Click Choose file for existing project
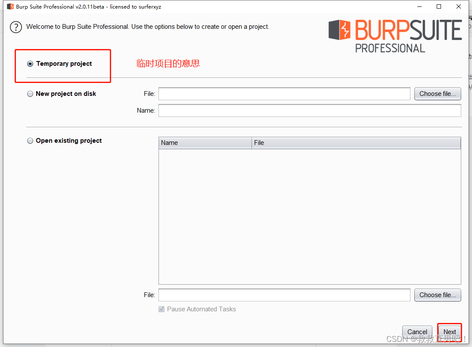The width and height of the screenshot is (472, 347). click(437, 295)
